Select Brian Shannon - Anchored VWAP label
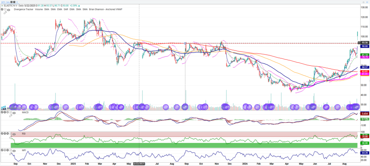Viewport: 370px width, 166px height. [x=106, y=9]
